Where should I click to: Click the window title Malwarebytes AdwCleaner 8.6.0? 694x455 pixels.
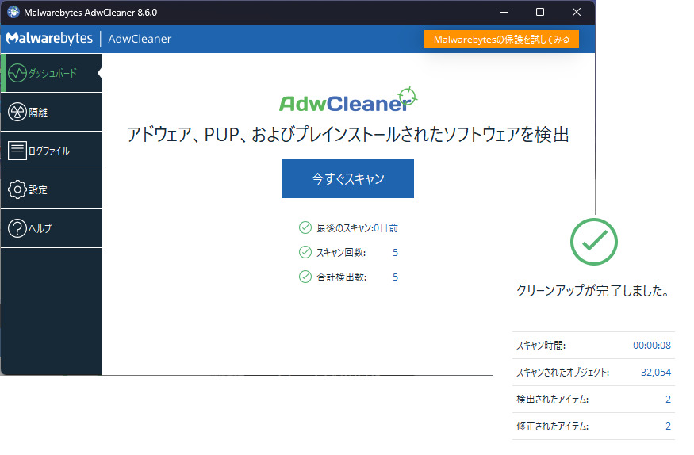[x=90, y=13]
